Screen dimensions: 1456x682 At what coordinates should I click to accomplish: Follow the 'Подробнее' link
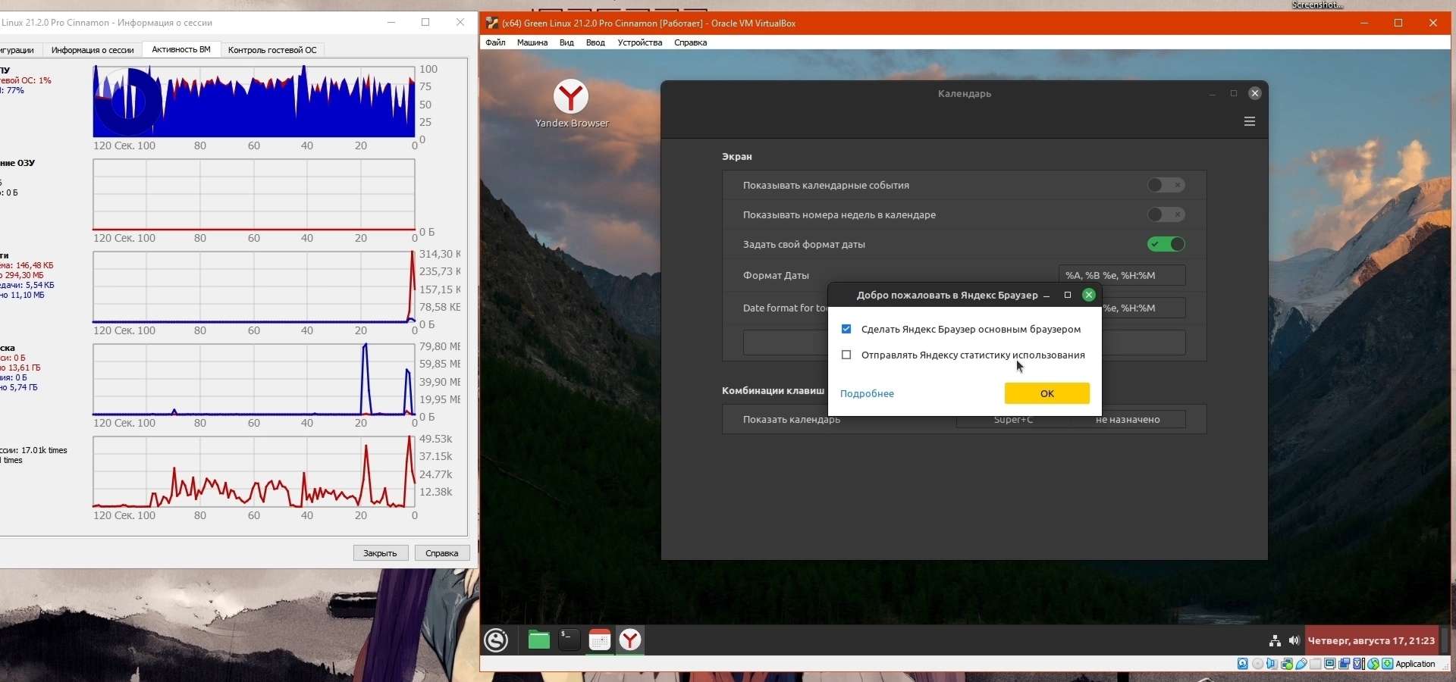(867, 393)
